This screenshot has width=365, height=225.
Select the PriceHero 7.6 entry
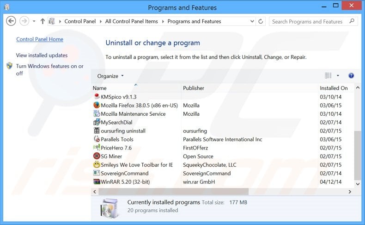pyautogui.click(x=116, y=148)
